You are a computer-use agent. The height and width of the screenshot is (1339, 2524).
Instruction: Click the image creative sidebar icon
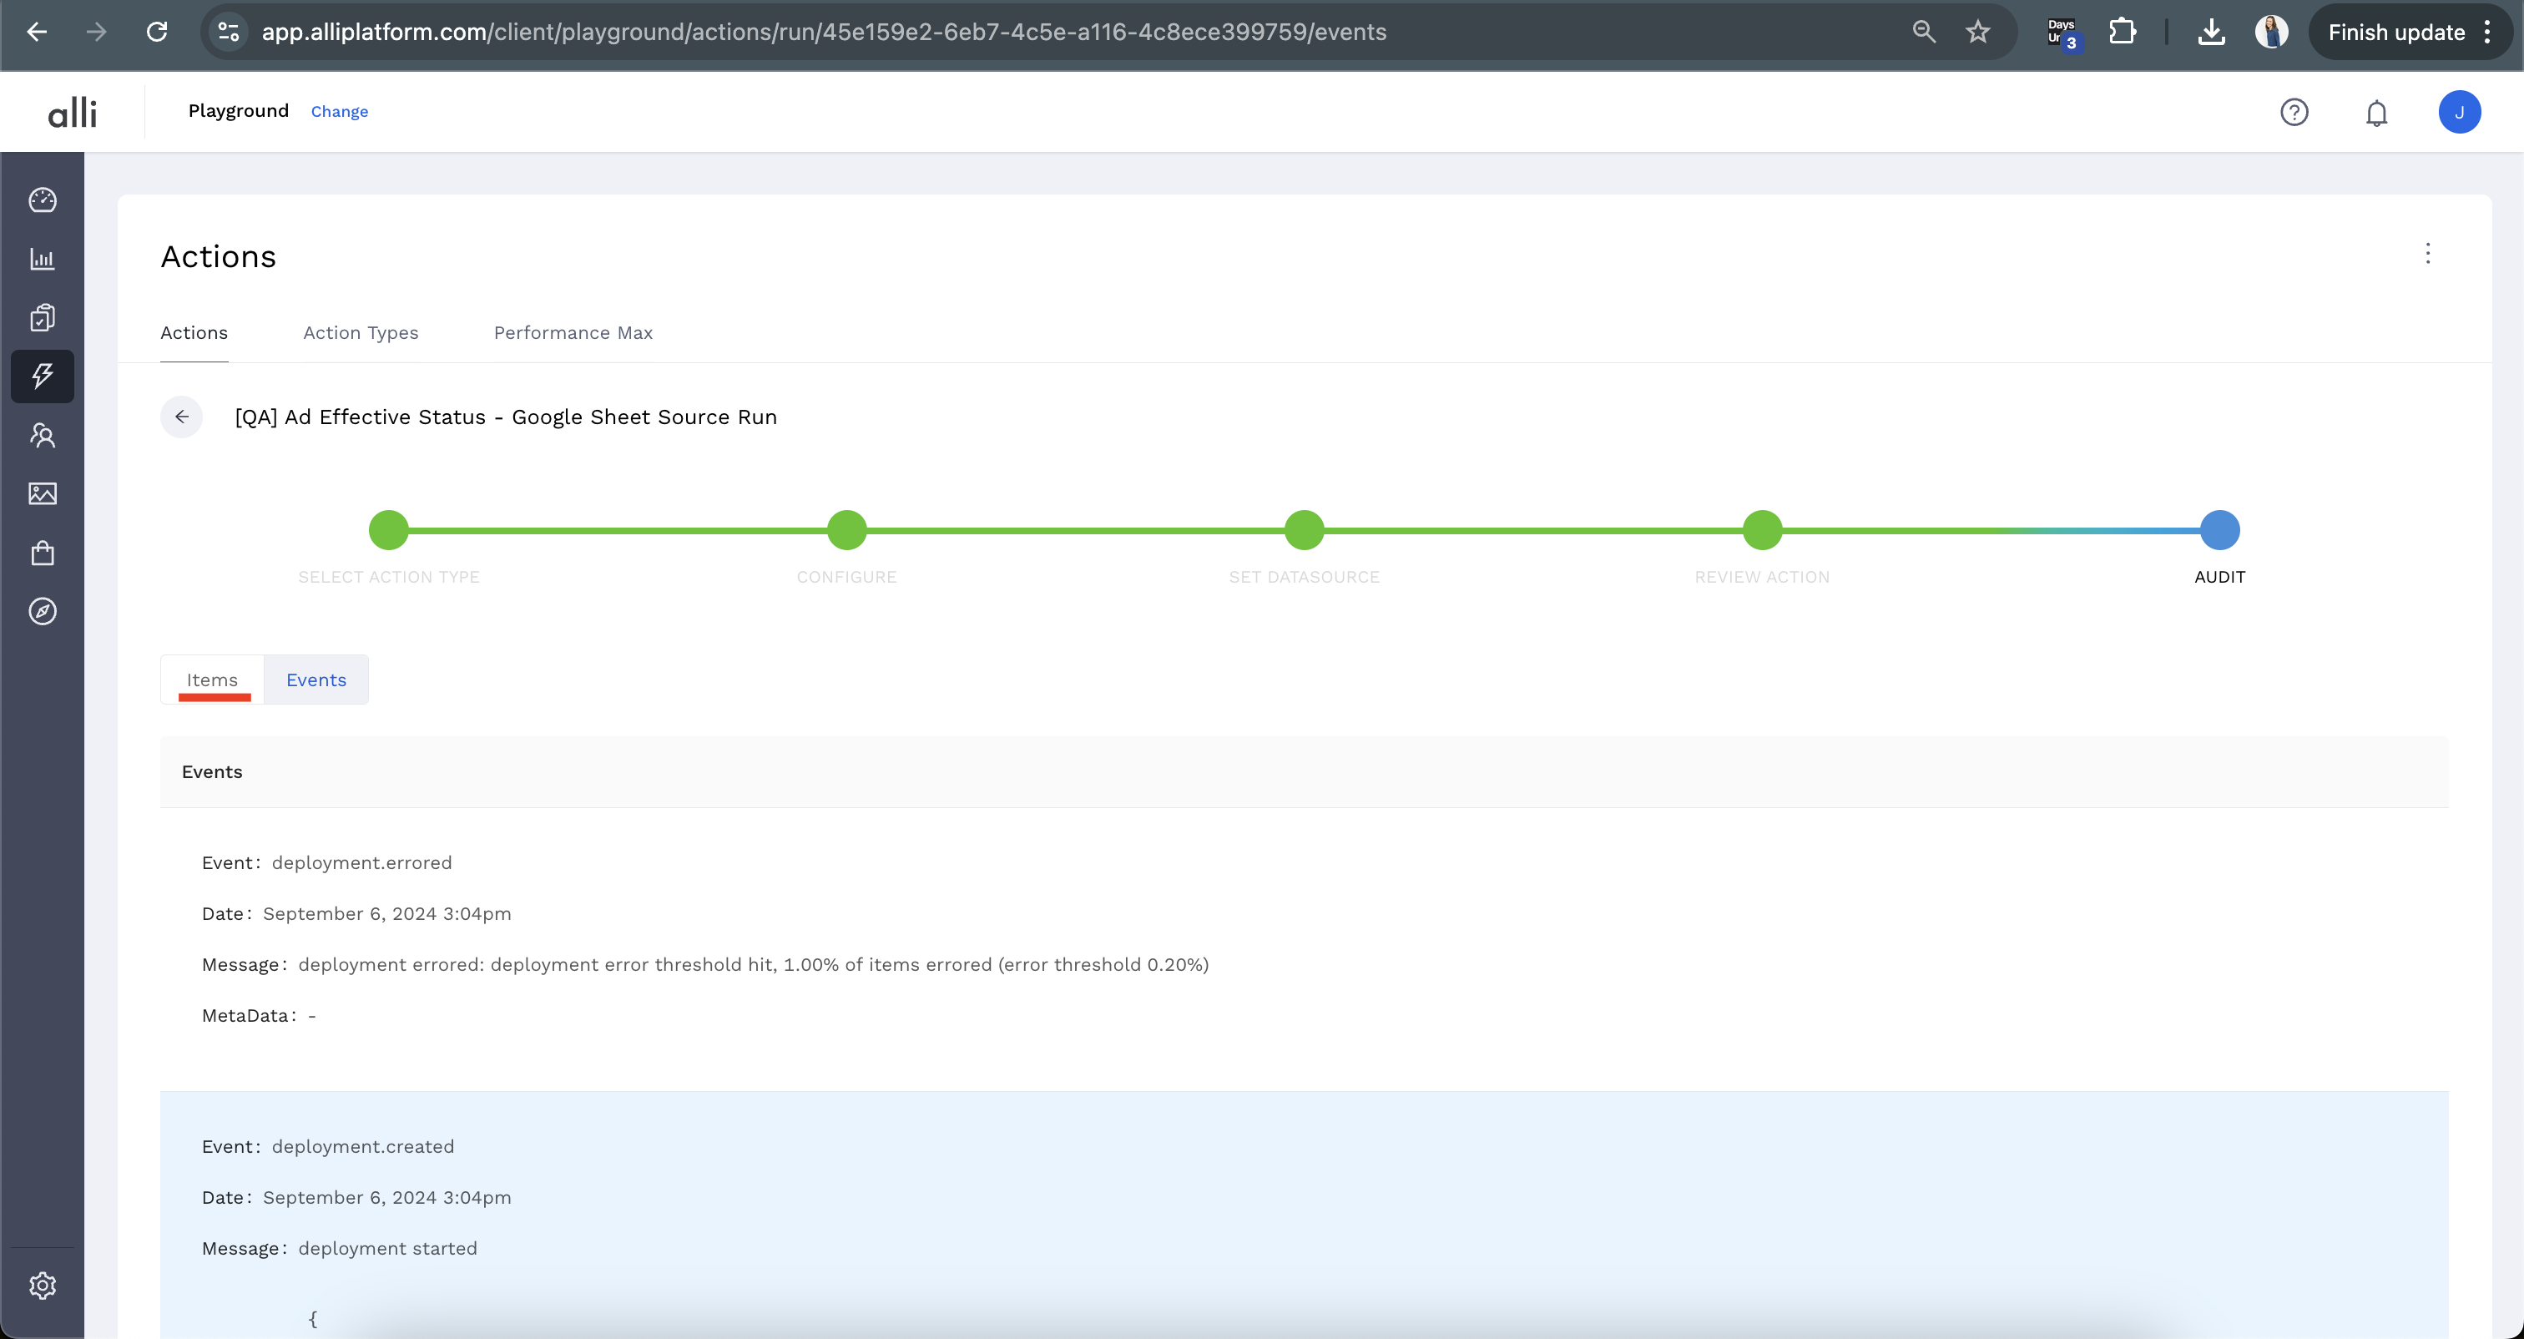42,494
